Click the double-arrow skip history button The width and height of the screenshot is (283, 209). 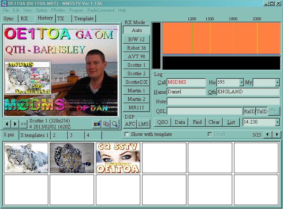tap(23, 124)
